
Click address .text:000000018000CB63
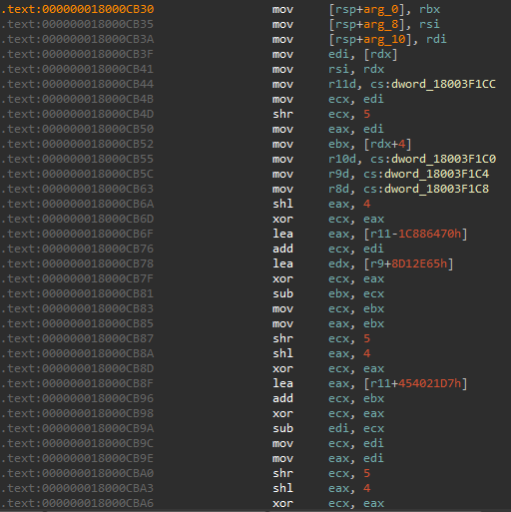pyautogui.click(x=77, y=189)
